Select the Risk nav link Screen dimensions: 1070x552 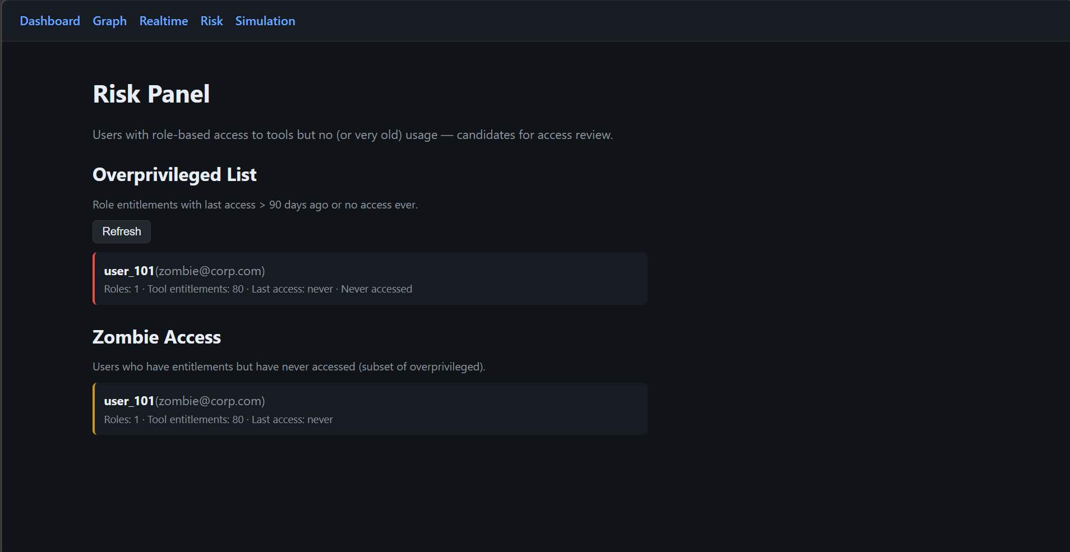[211, 21]
